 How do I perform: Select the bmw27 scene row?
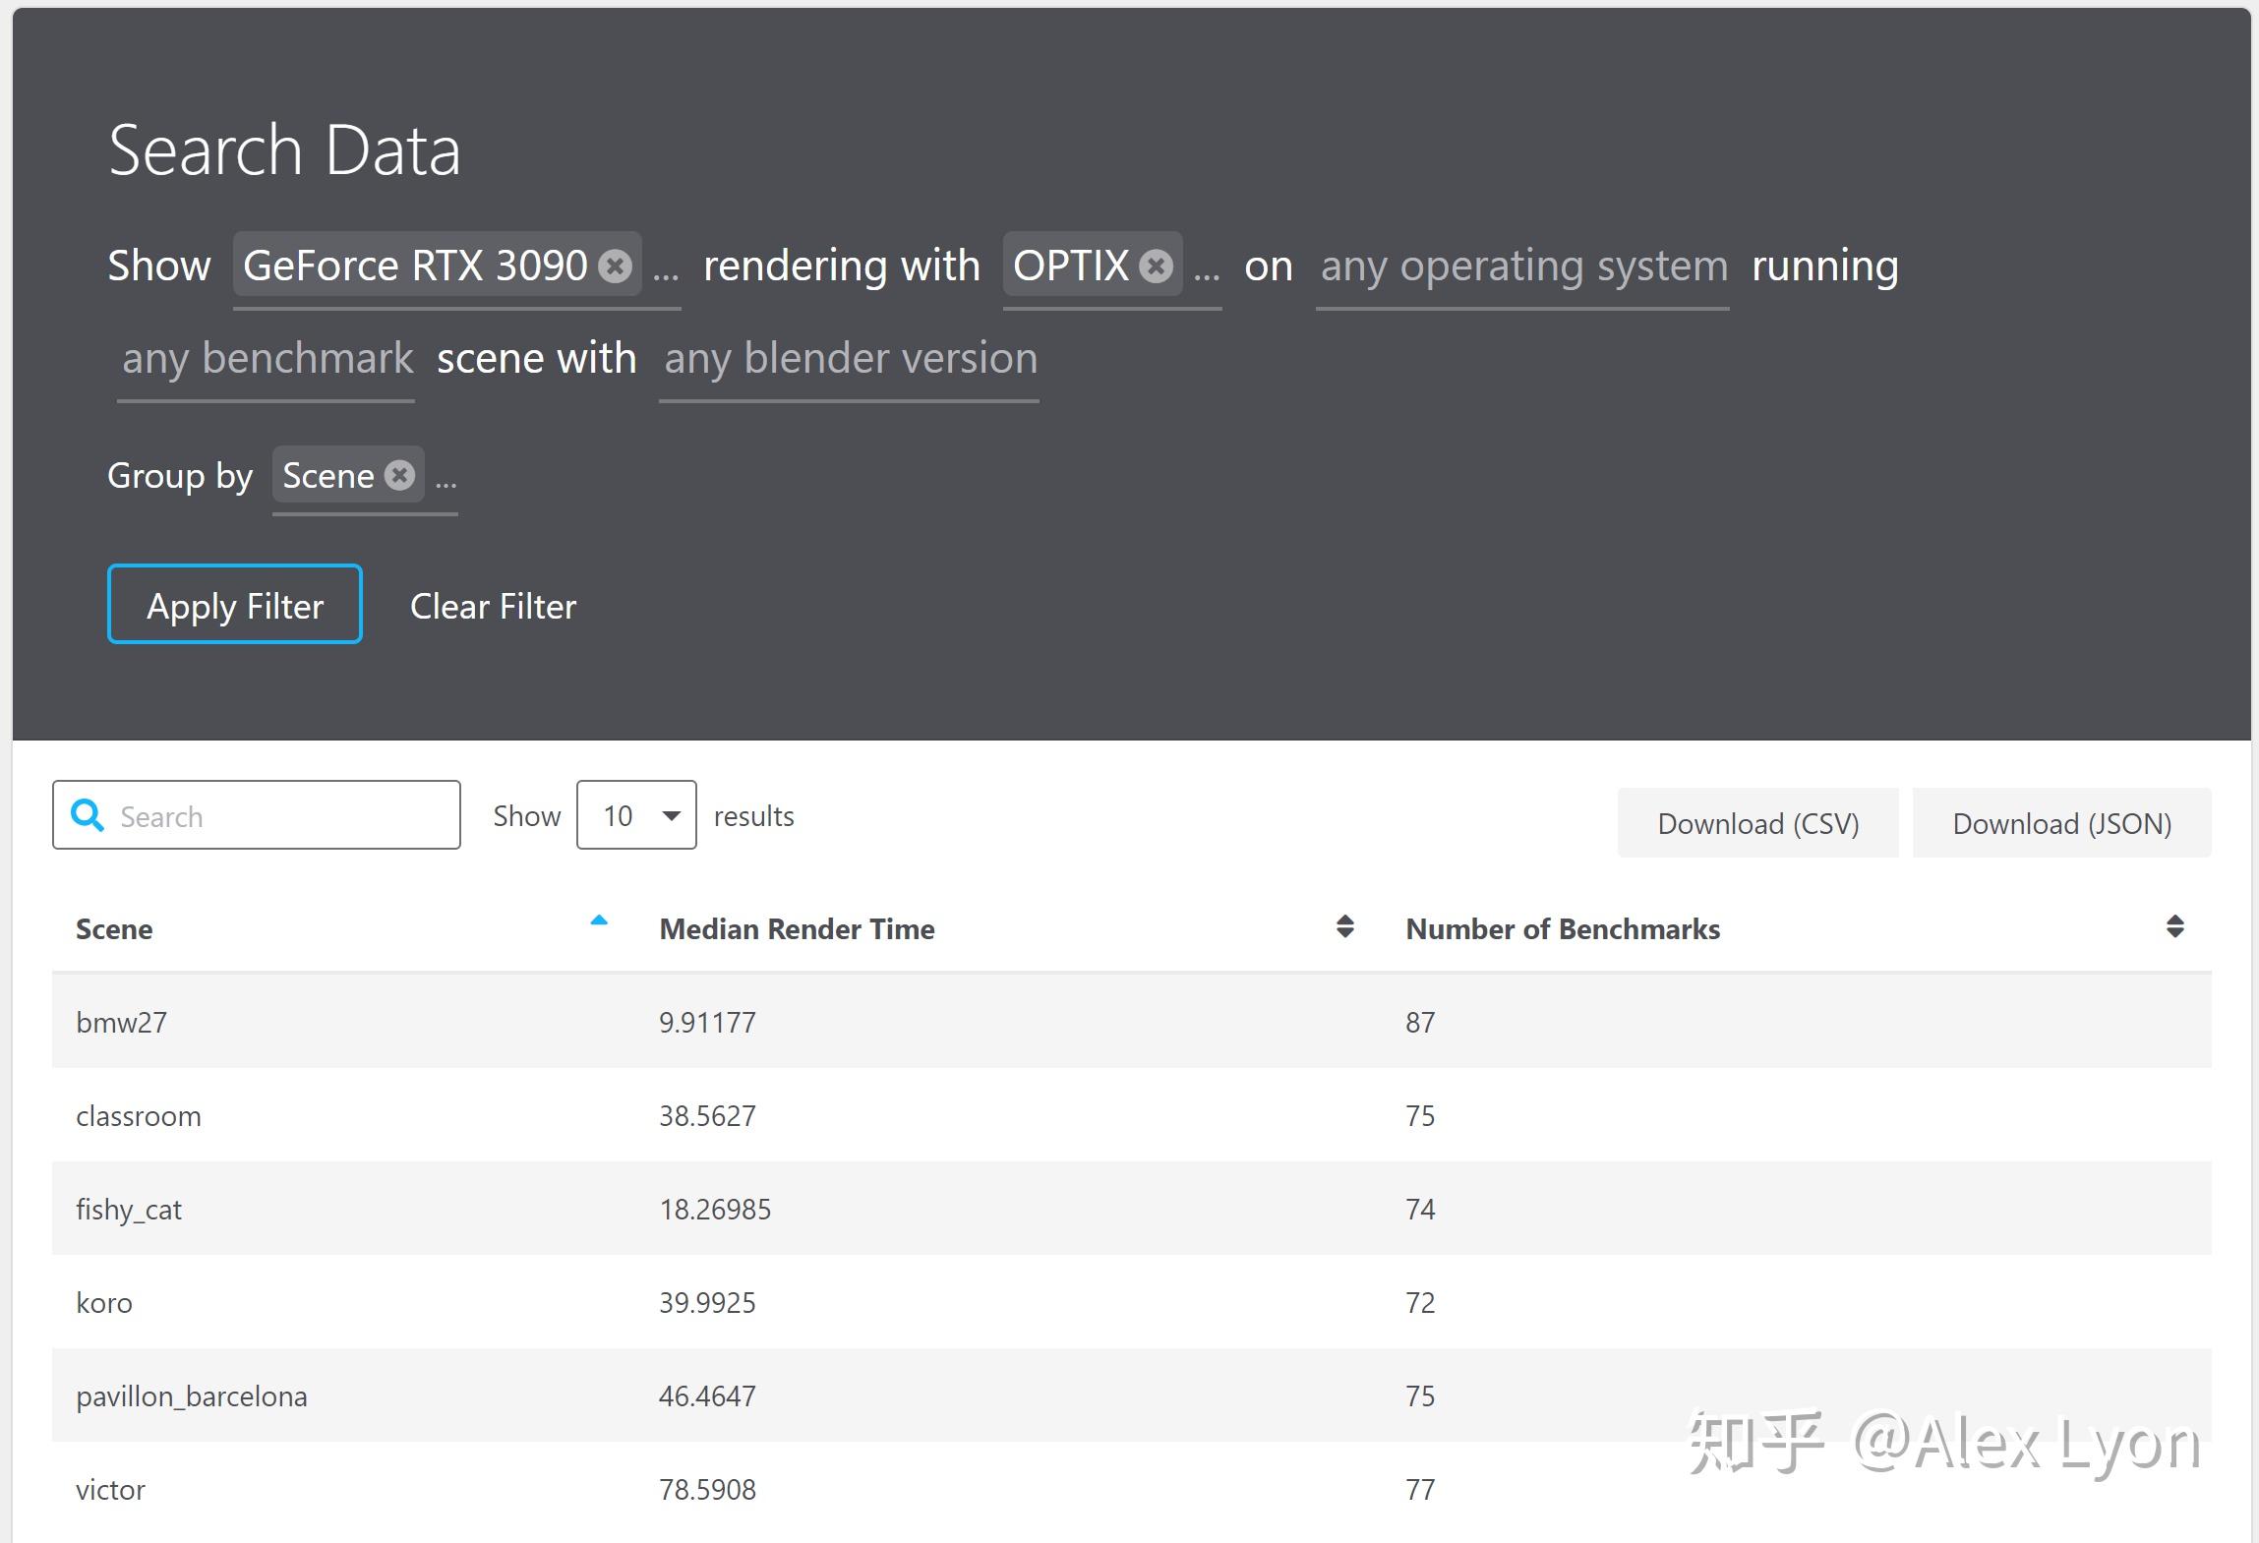coord(1132,1022)
